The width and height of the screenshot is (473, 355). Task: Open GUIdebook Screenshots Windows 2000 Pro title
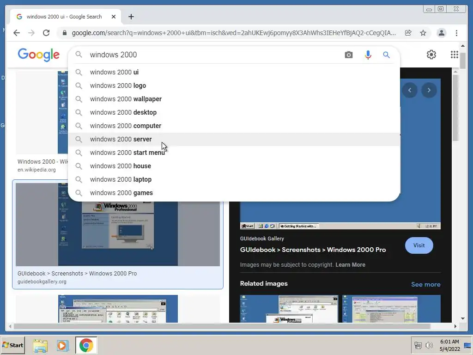(313, 250)
